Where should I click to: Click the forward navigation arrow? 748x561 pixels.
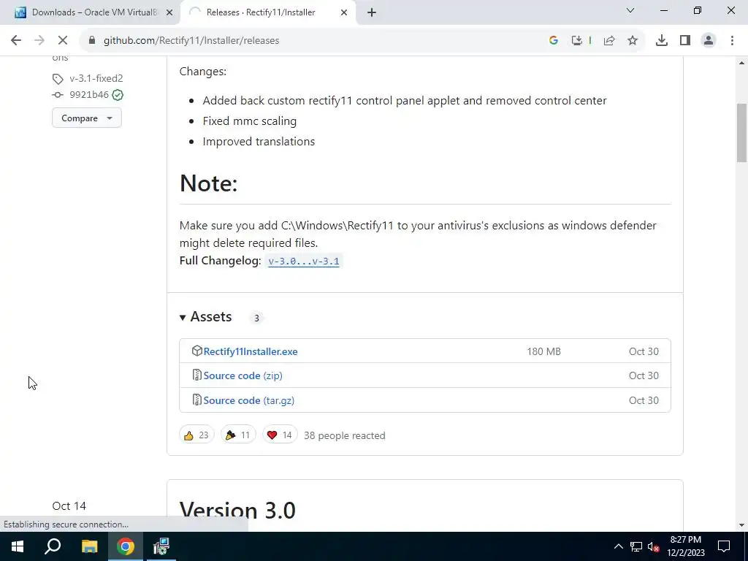[39, 41]
